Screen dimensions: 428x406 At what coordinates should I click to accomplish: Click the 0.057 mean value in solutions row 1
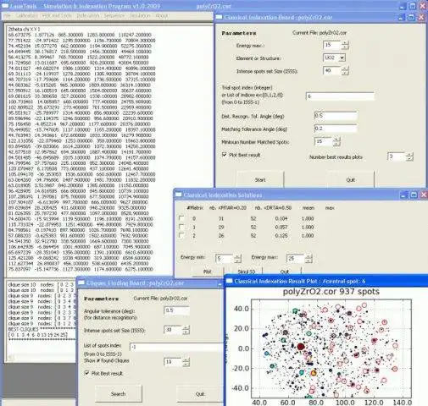[281, 227]
